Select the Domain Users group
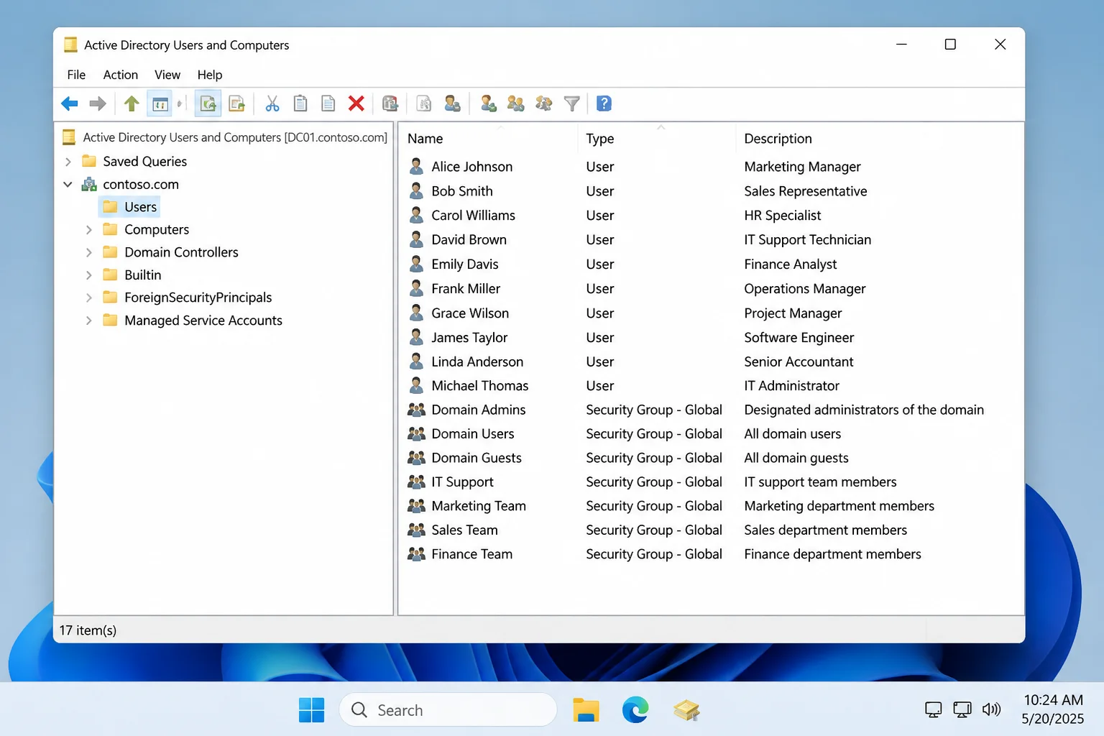This screenshot has width=1104, height=736. [x=712, y=434]
